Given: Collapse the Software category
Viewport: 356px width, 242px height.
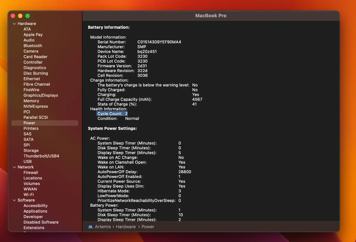Looking at the screenshot, I should pyautogui.click(x=14, y=200).
